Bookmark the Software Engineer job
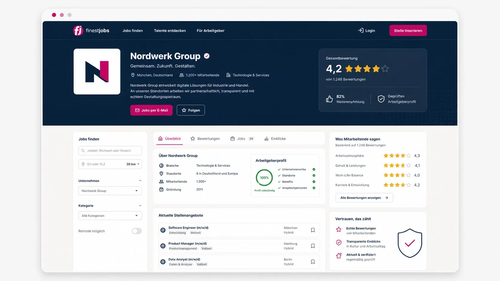500x281 pixels. click(x=313, y=230)
